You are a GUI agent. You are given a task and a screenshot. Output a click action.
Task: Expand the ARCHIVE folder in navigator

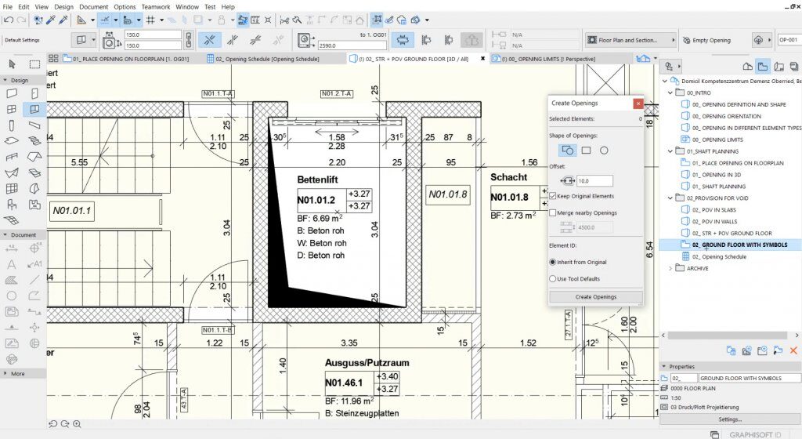point(670,268)
